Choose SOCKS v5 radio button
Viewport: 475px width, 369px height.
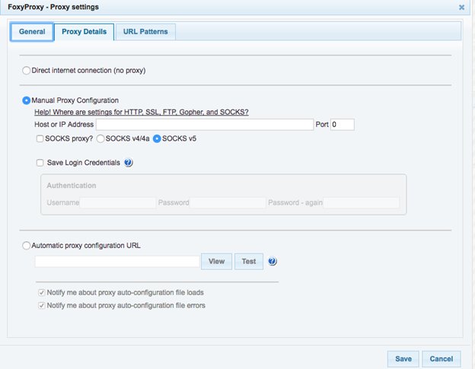tap(157, 138)
